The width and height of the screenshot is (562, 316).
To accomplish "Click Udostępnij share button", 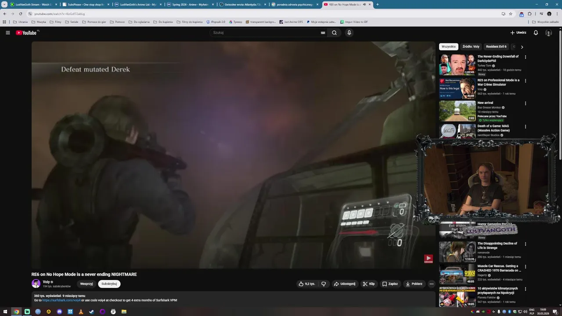I will (345, 284).
